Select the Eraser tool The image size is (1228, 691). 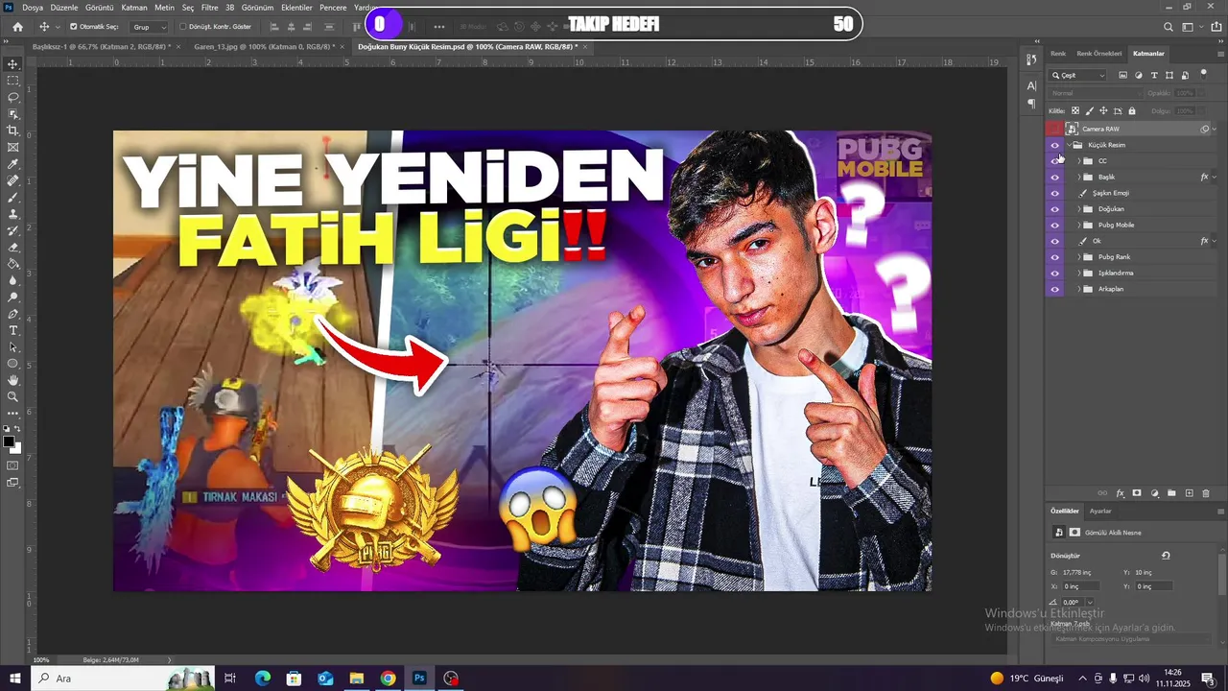pyautogui.click(x=12, y=247)
